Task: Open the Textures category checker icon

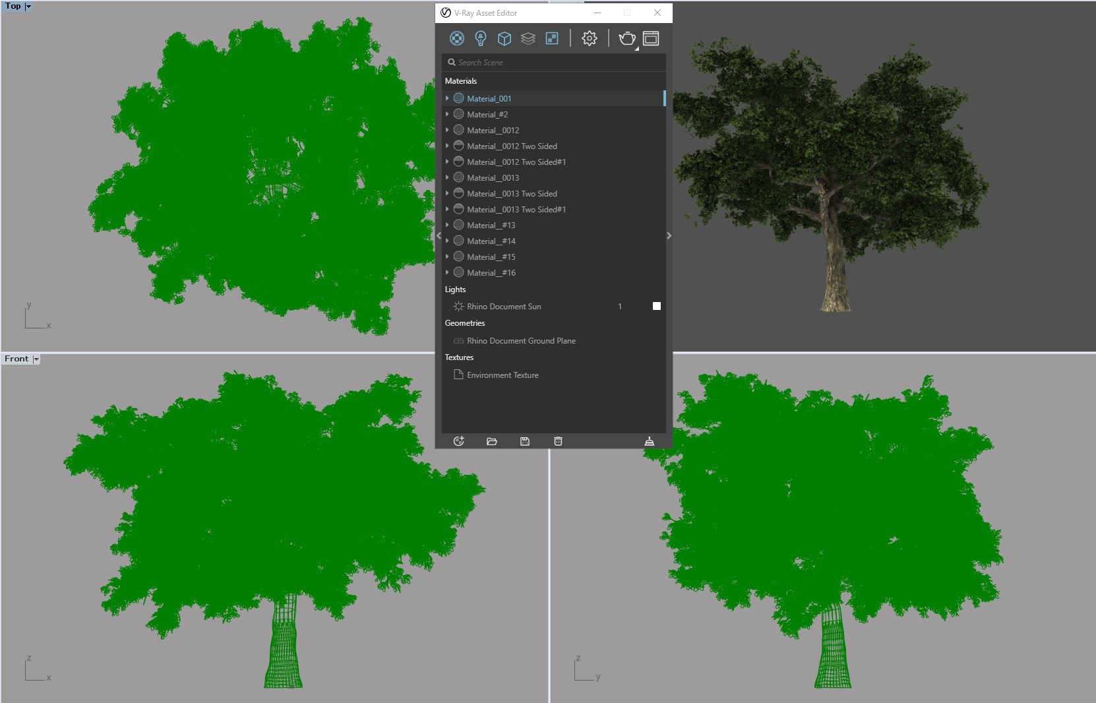Action: 552,38
